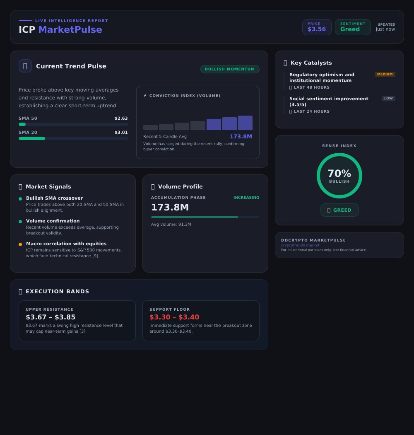Click the Support Floor $3.30 – $3.40 value
The height and width of the screenshot is (435, 414).
point(174,317)
